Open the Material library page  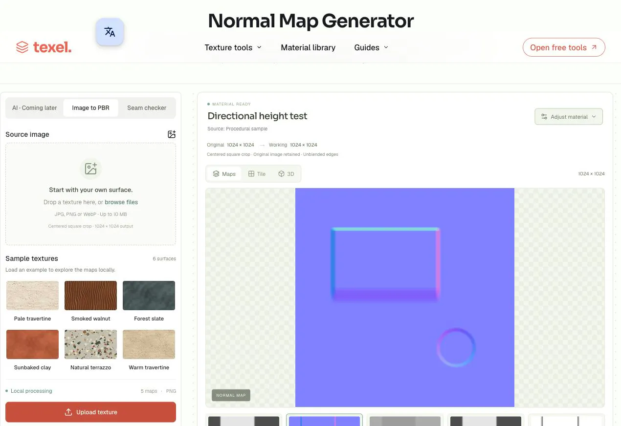coord(308,47)
